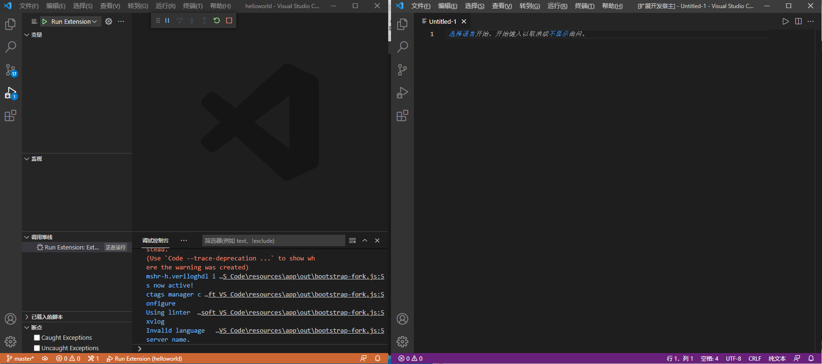This screenshot has height=364, width=822.
Task: Open 查看(V) menu in right window
Action: [x=502, y=6]
